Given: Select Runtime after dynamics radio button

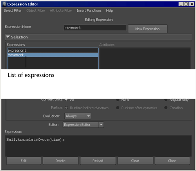Looking at the screenshot, I should tap(118, 108).
